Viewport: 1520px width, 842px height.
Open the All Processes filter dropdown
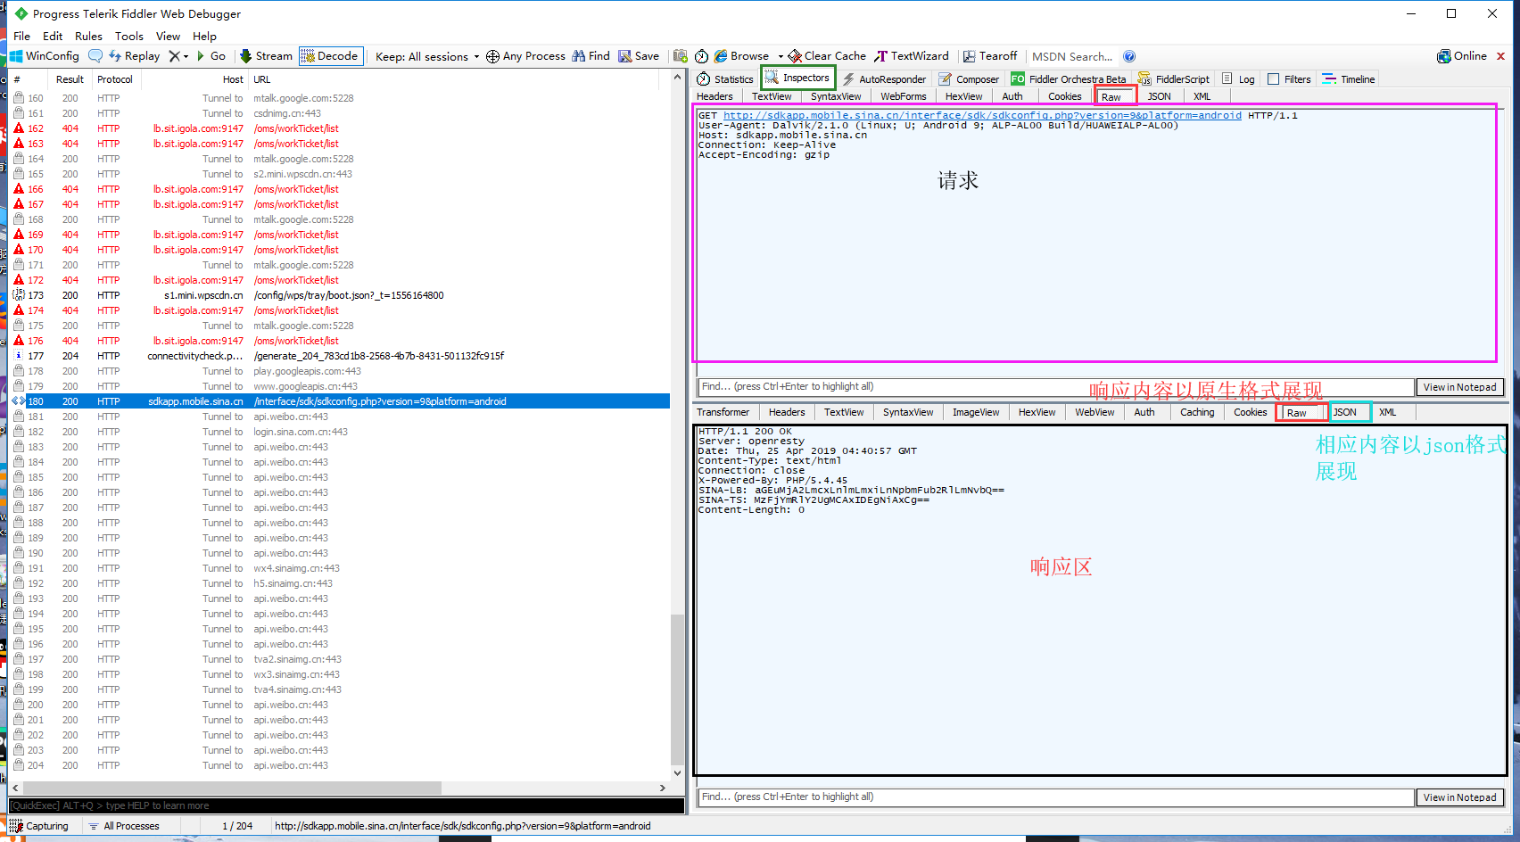pos(130,825)
